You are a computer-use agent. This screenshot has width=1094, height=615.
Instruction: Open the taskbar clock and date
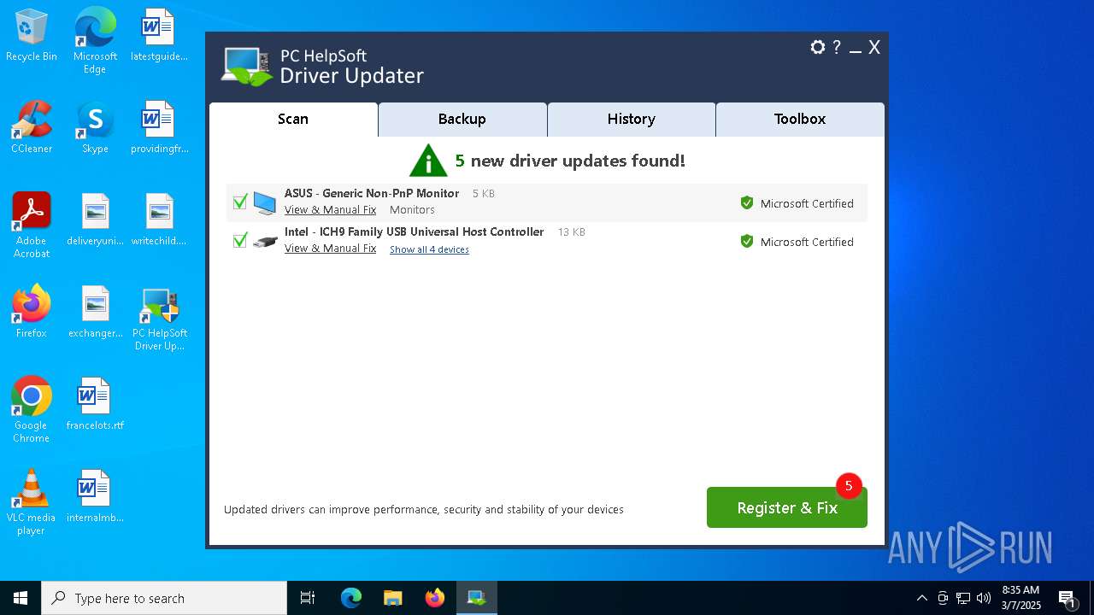pos(1021,598)
